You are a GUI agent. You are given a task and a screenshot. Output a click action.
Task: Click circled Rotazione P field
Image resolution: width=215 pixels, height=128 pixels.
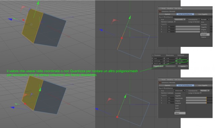tap(183, 61)
